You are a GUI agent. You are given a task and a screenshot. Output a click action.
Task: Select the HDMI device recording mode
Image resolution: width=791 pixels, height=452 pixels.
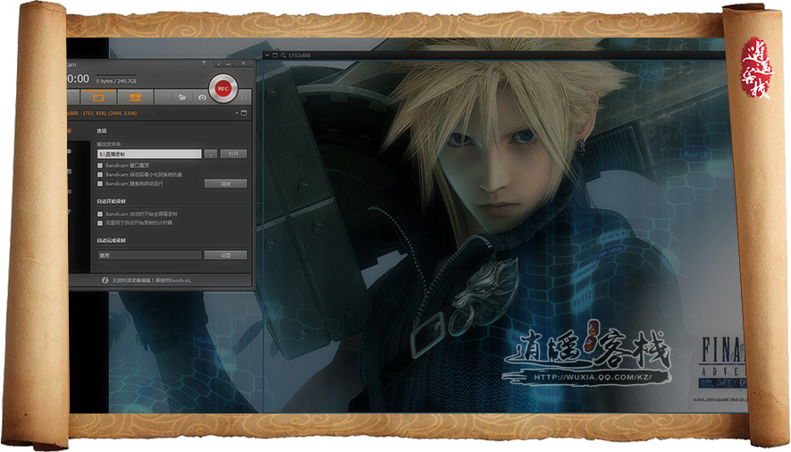pyautogui.click(x=135, y=97)
